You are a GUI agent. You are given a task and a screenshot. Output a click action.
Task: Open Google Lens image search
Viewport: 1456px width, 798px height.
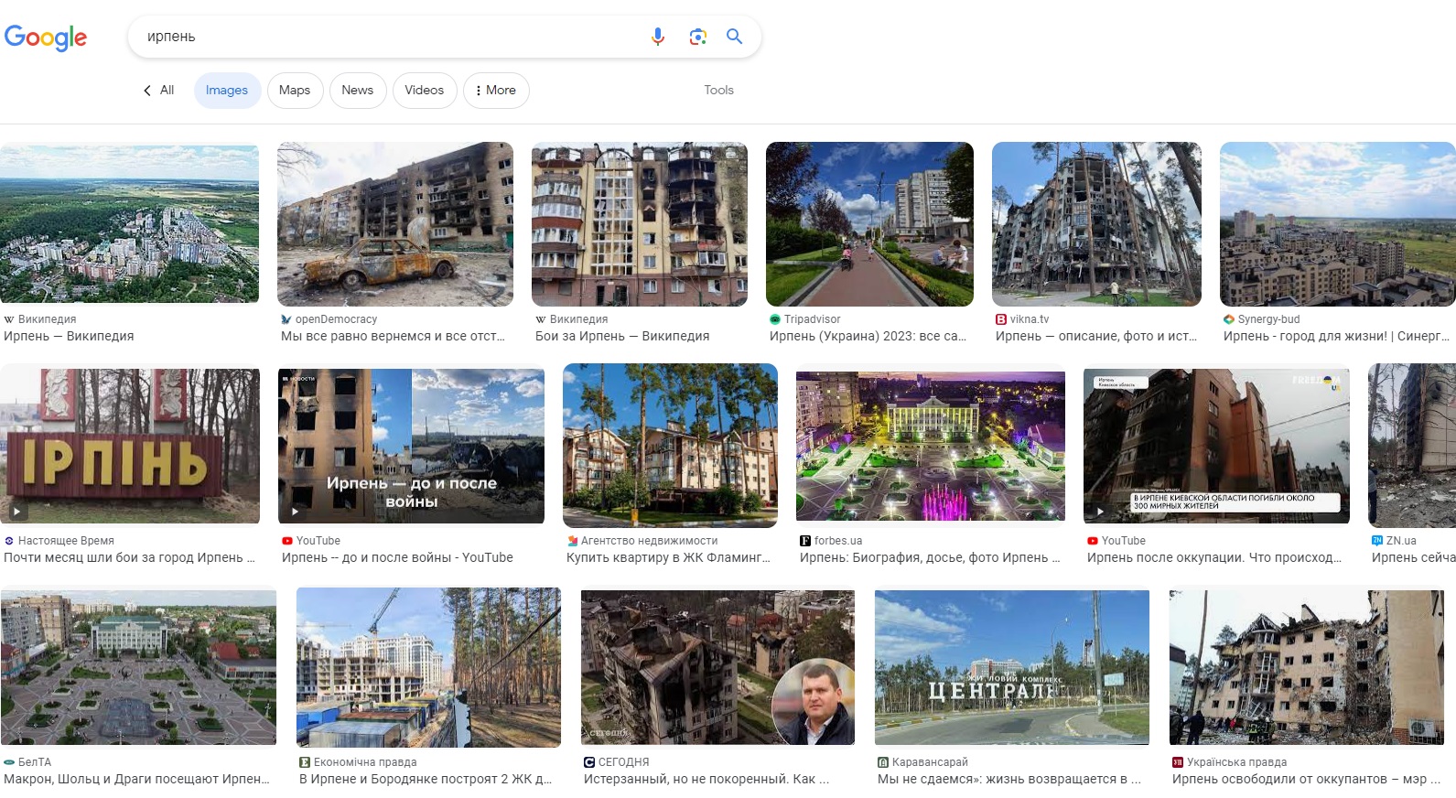tap(697, 37)
